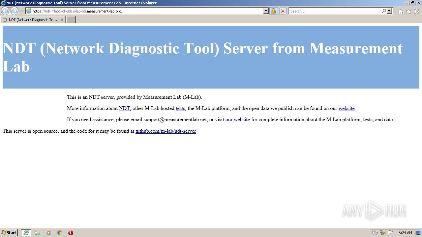Click the red shield taskbar icon

click(x=71, y=233)
